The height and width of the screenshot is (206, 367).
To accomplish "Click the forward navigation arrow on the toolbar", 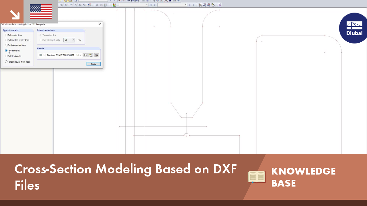I will click(x=155, y=5).
